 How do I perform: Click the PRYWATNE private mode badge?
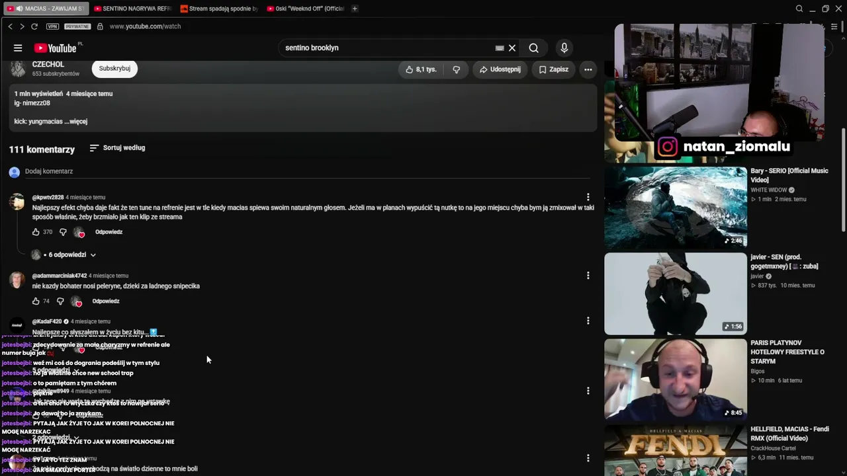77,26
